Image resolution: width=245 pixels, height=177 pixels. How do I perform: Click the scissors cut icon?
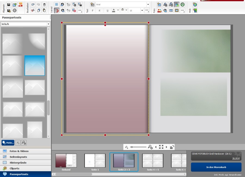(33, 11)
